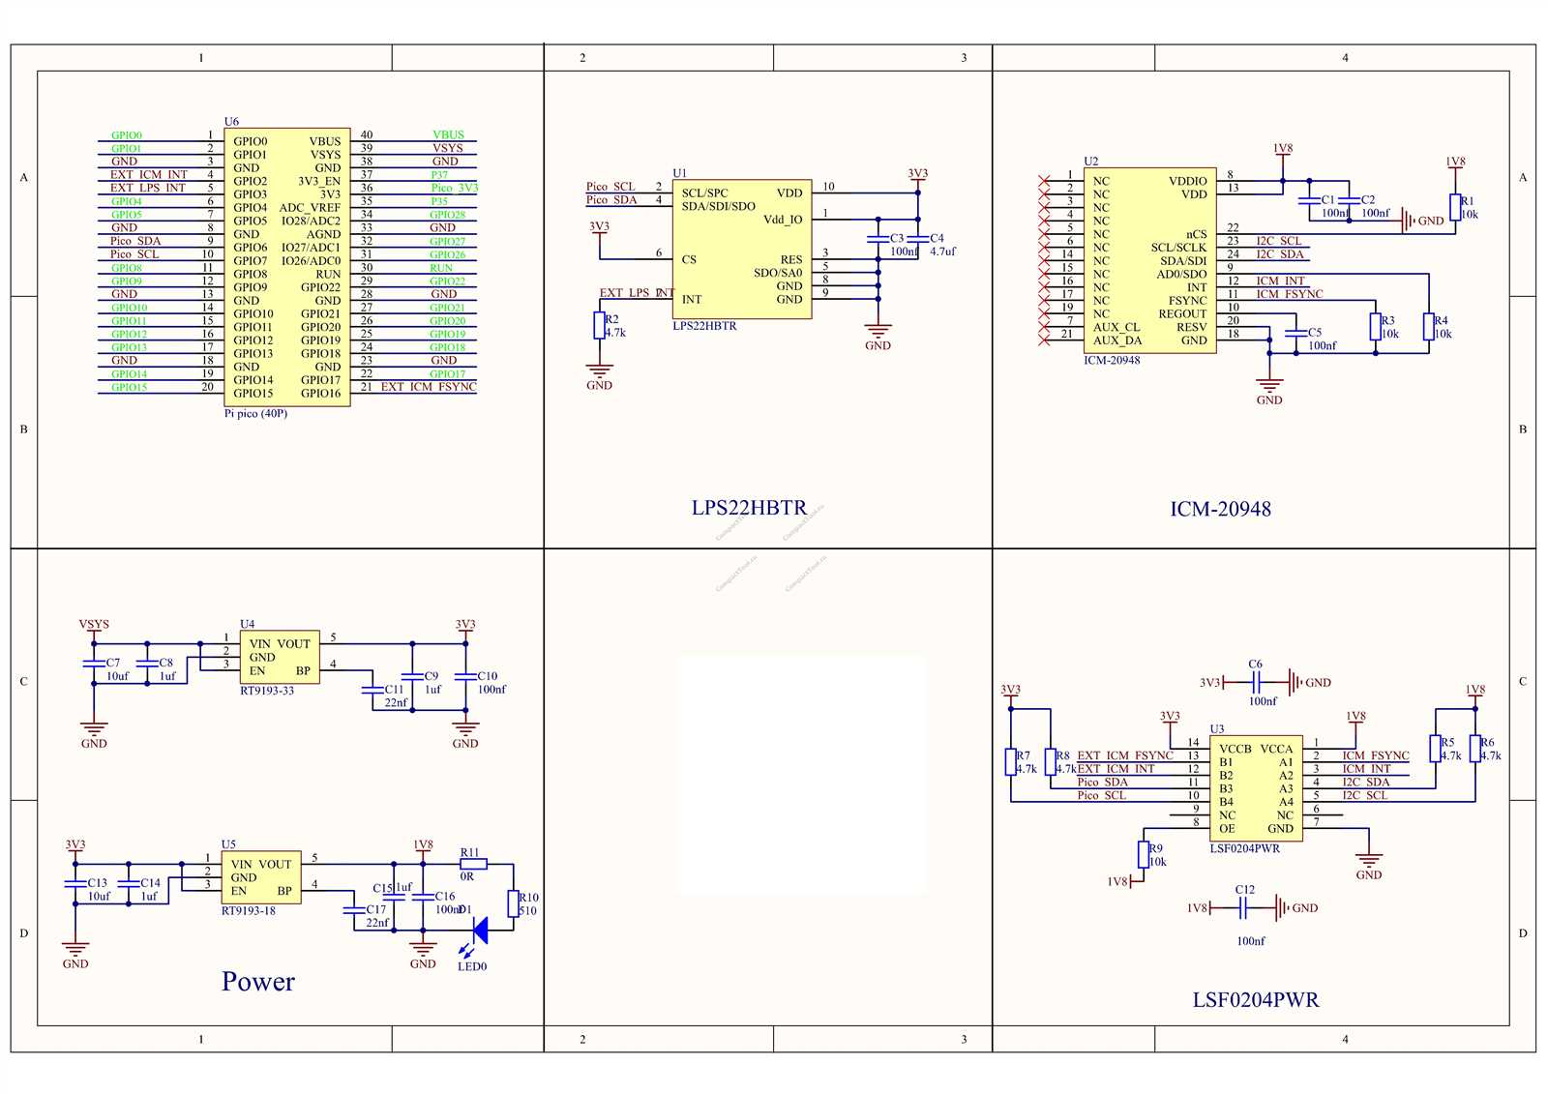Screen dimensions: 1548x1094
Task: Select resistor R9 10k on the OE pin
Action: (1144, 855)
